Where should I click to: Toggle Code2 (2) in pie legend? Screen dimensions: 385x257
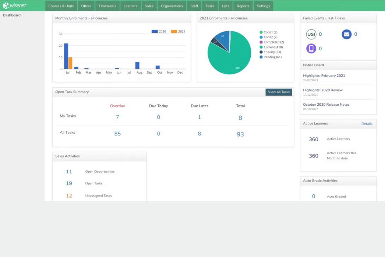[268, 37]
